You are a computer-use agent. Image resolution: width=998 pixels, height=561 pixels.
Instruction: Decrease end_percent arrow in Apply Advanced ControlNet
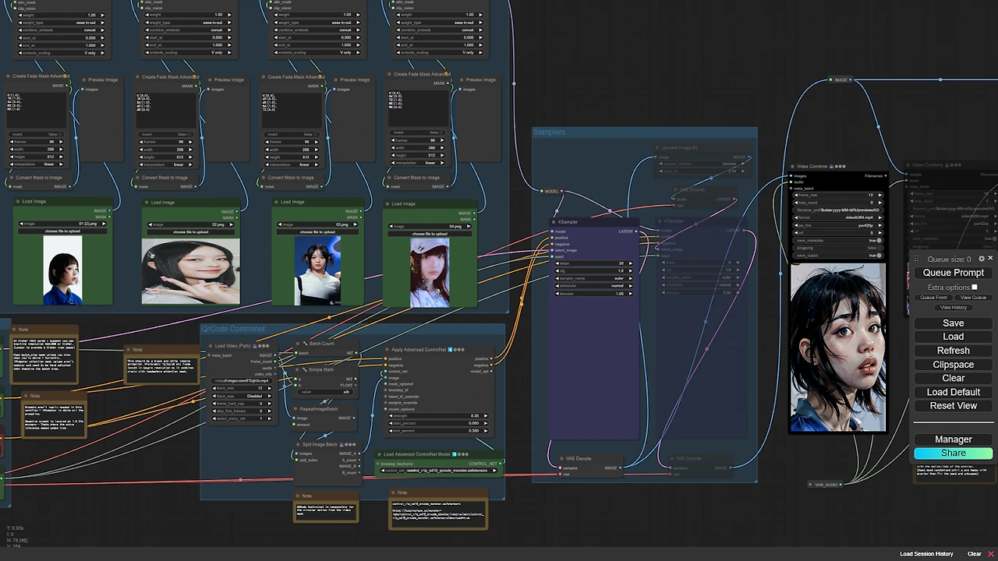[x=391, y=430]
